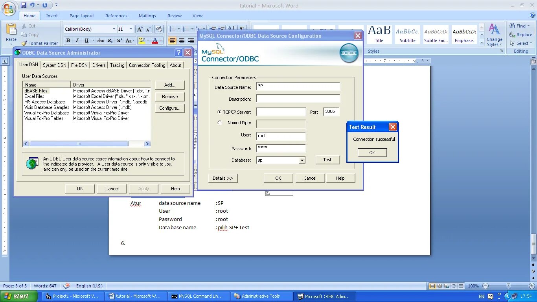537x302 pixels.
Task: Click horizontal scrollbar in User Data Sources list
Action: pos(86,144)
